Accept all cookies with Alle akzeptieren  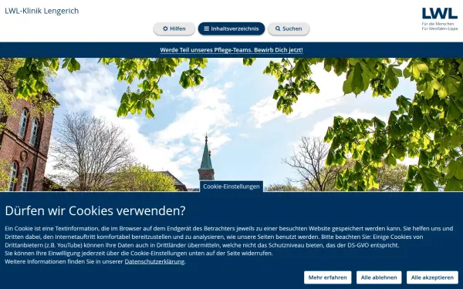tap(432, 277)
